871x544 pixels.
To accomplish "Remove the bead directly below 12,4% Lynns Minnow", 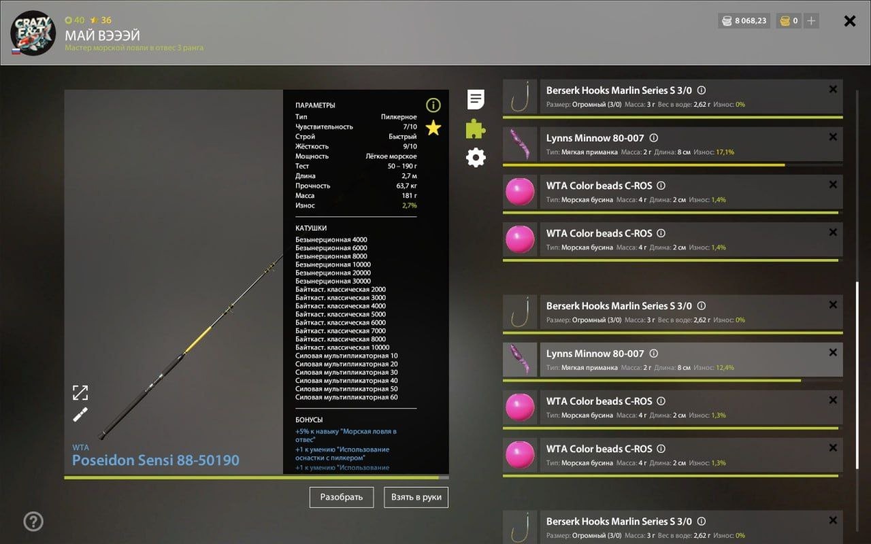I will tap(833, 401).
